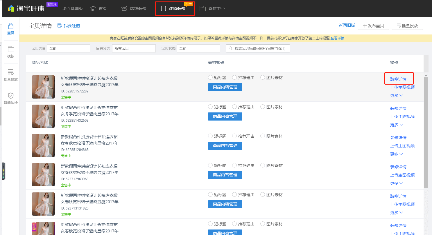432x235 pixels.
Task: Click 商品内容管理 for ID 622851432603
Action: click(225, 116)
